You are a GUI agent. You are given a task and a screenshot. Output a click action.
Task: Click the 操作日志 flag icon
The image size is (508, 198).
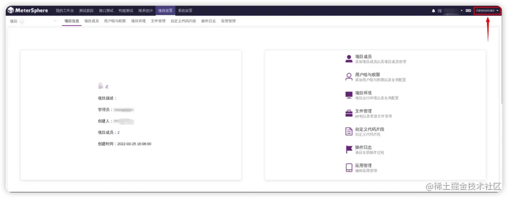(349, 150)
